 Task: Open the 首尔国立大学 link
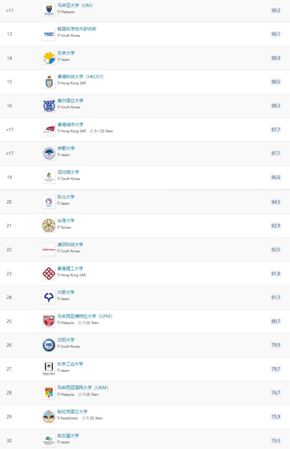pos(70,101)
